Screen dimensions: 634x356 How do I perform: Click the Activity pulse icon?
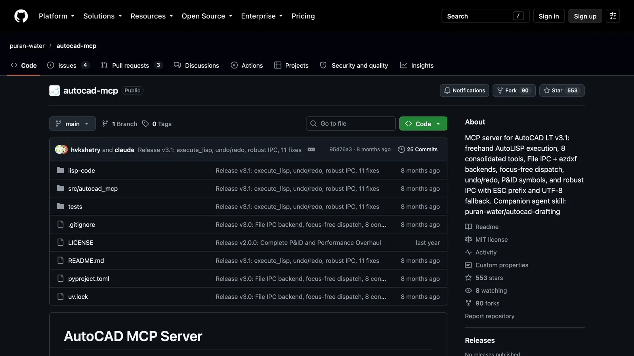(468, 252)
